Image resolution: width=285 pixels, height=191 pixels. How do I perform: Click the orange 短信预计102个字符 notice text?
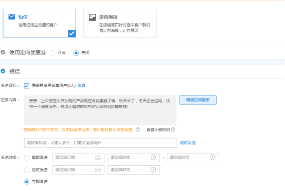point(79,130)
